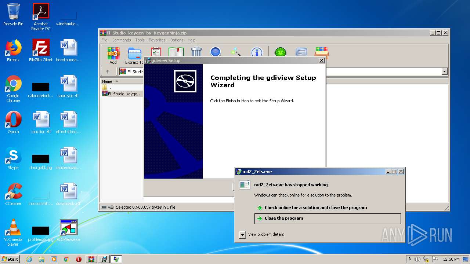Open the Options menu in WinRAR
Image resolution: width=470 pixels, height=264 pixels.
[176, 40]
